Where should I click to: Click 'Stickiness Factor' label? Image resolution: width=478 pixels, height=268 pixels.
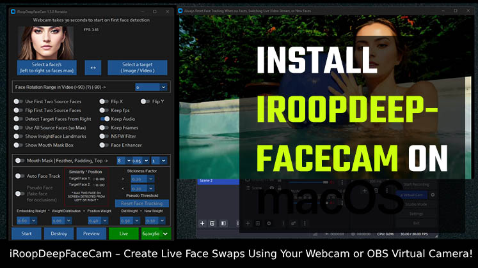pos(142,171)
